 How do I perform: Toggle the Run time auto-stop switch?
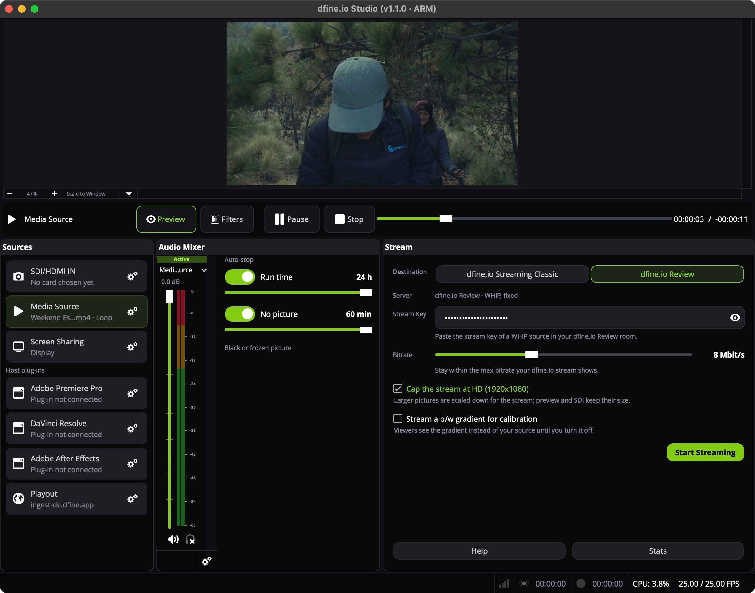coord(240,277)
